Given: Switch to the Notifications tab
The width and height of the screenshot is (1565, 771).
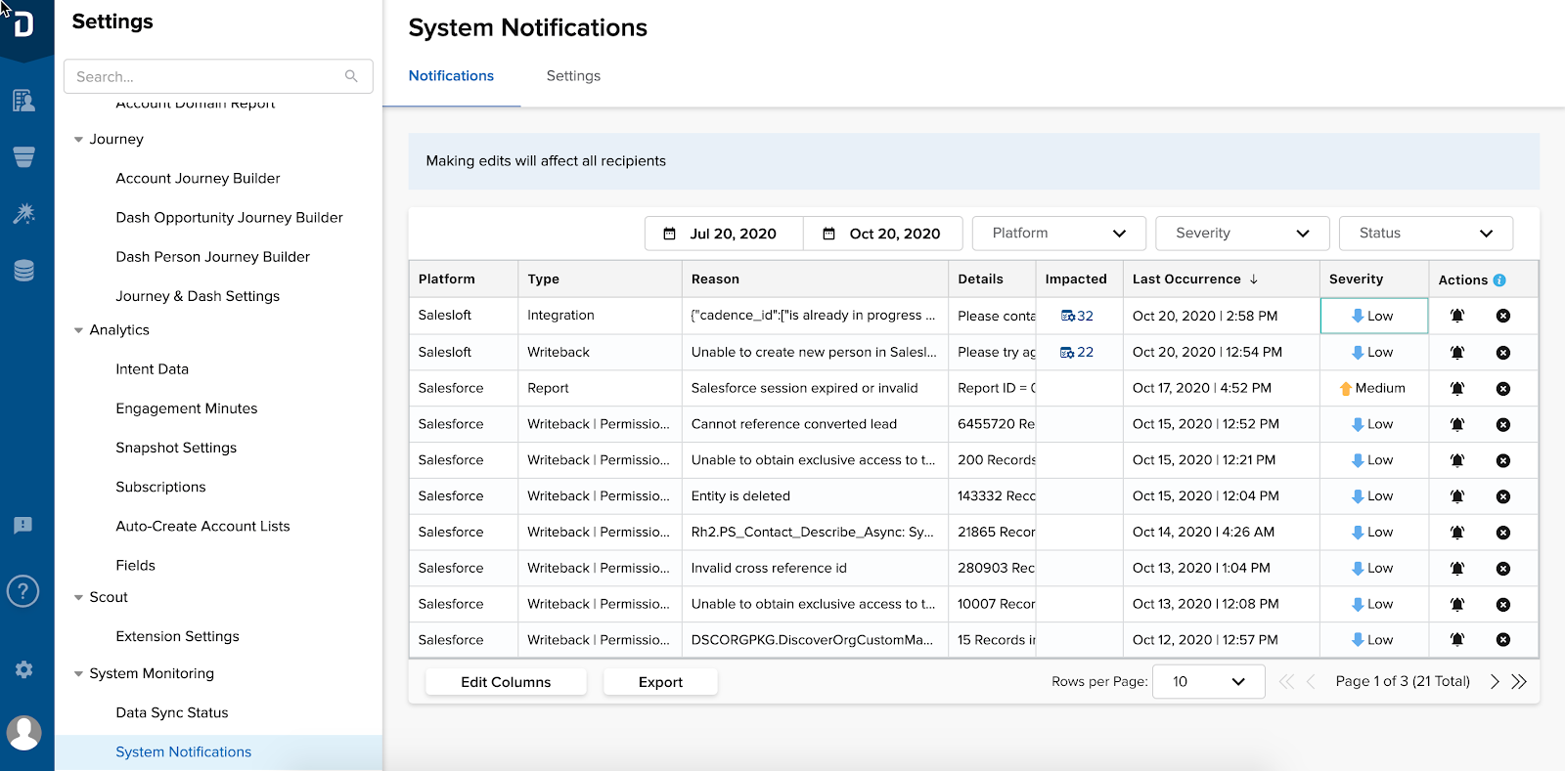Looking at the screenshot, I should coord(451,76).
